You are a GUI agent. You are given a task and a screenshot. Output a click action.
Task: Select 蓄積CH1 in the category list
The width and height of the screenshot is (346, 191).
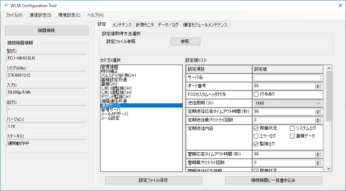tap(141, 84)
